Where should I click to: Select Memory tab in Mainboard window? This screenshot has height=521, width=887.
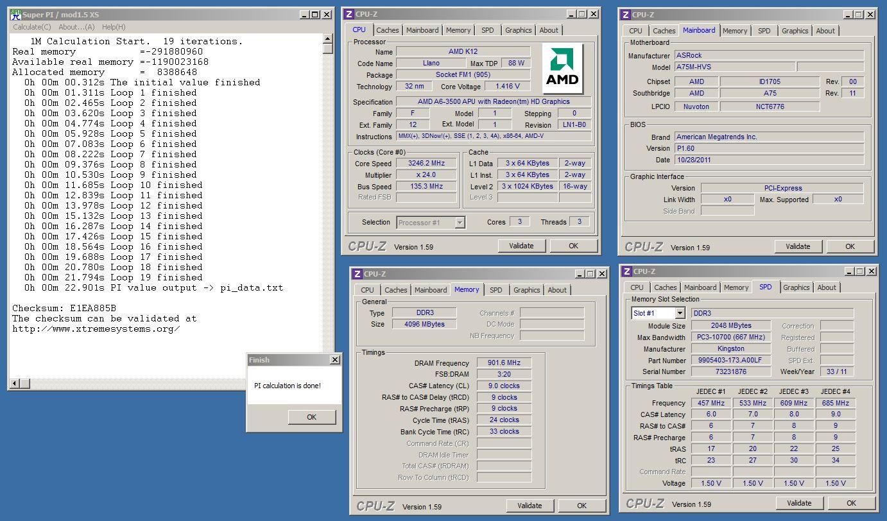pos(735,31)
